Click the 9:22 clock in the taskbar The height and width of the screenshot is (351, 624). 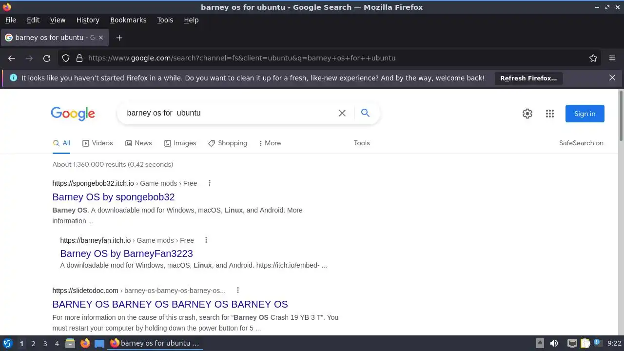click(614, 343)
